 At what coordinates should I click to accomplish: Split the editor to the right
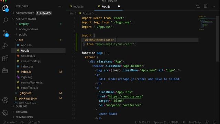pyautogui.click(x=206, y=6)
